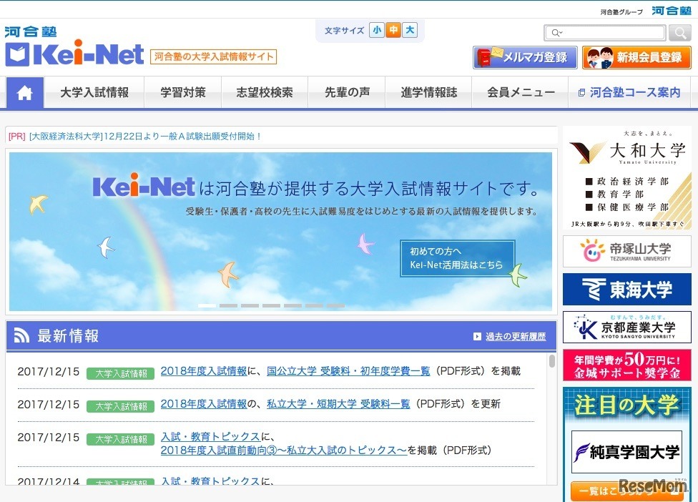Click the 大学入試情報 tag in first news row

121,373
